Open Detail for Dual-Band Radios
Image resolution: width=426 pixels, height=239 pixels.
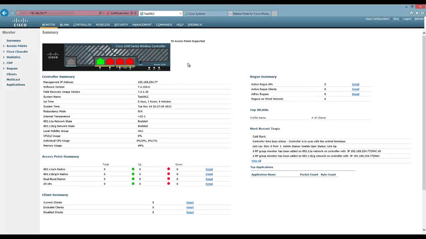(x=209, y=179)
